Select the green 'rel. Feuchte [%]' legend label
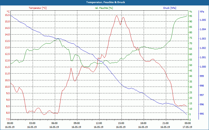This screenshot has width=209, height=130. pyautogui.click(x=104, y=8)
